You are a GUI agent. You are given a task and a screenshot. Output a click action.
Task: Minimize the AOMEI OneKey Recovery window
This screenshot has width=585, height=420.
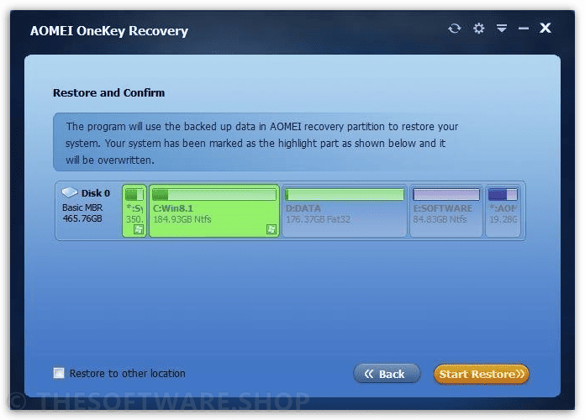524,29
